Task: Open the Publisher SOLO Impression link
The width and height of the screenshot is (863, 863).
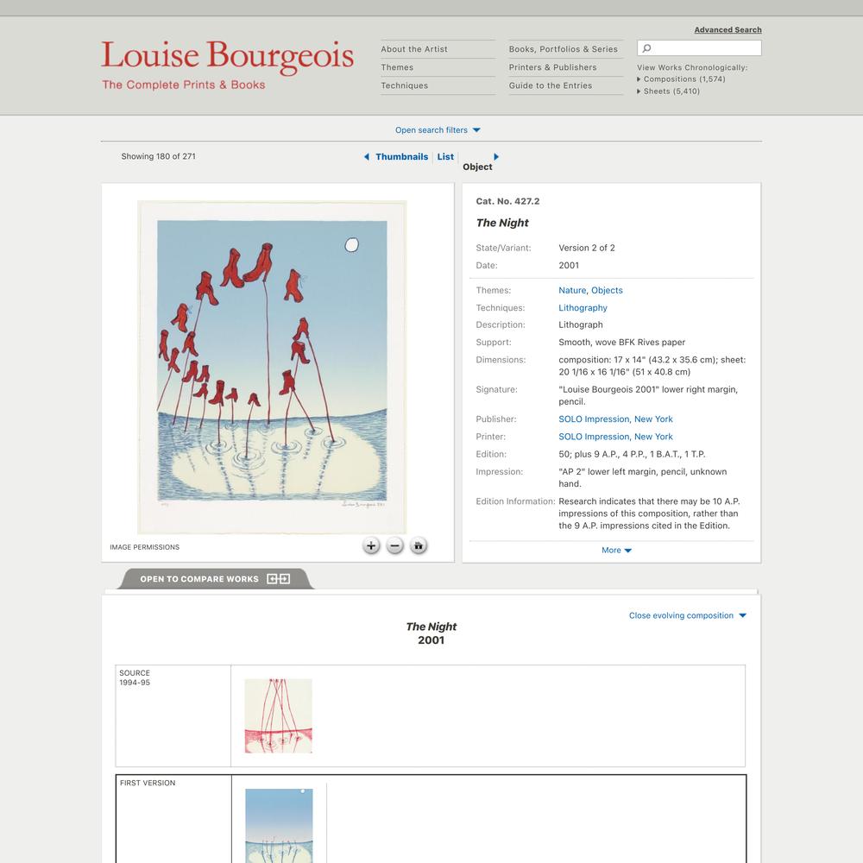Action: tap(615, 419)
